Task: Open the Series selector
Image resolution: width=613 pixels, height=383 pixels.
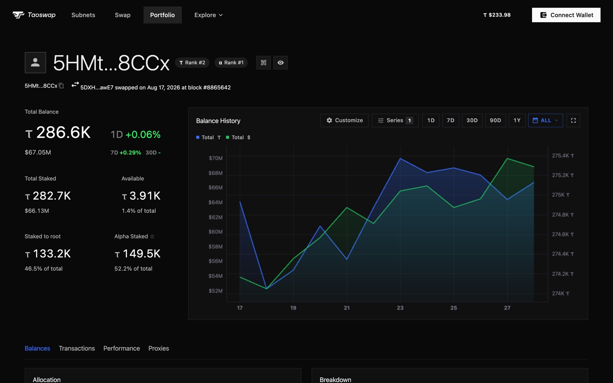Action: [395, 120]
